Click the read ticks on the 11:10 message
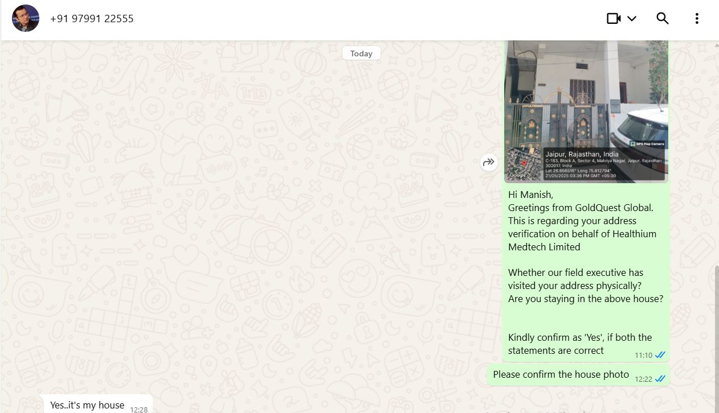Image resolution: width=719 pixels, height=413 pixels. [x=660, y=355]
